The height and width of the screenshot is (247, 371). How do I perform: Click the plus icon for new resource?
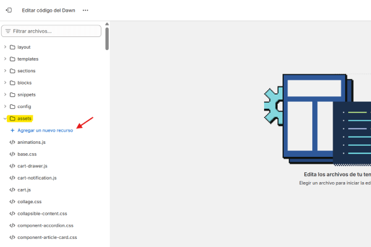[x=12, y=130]
